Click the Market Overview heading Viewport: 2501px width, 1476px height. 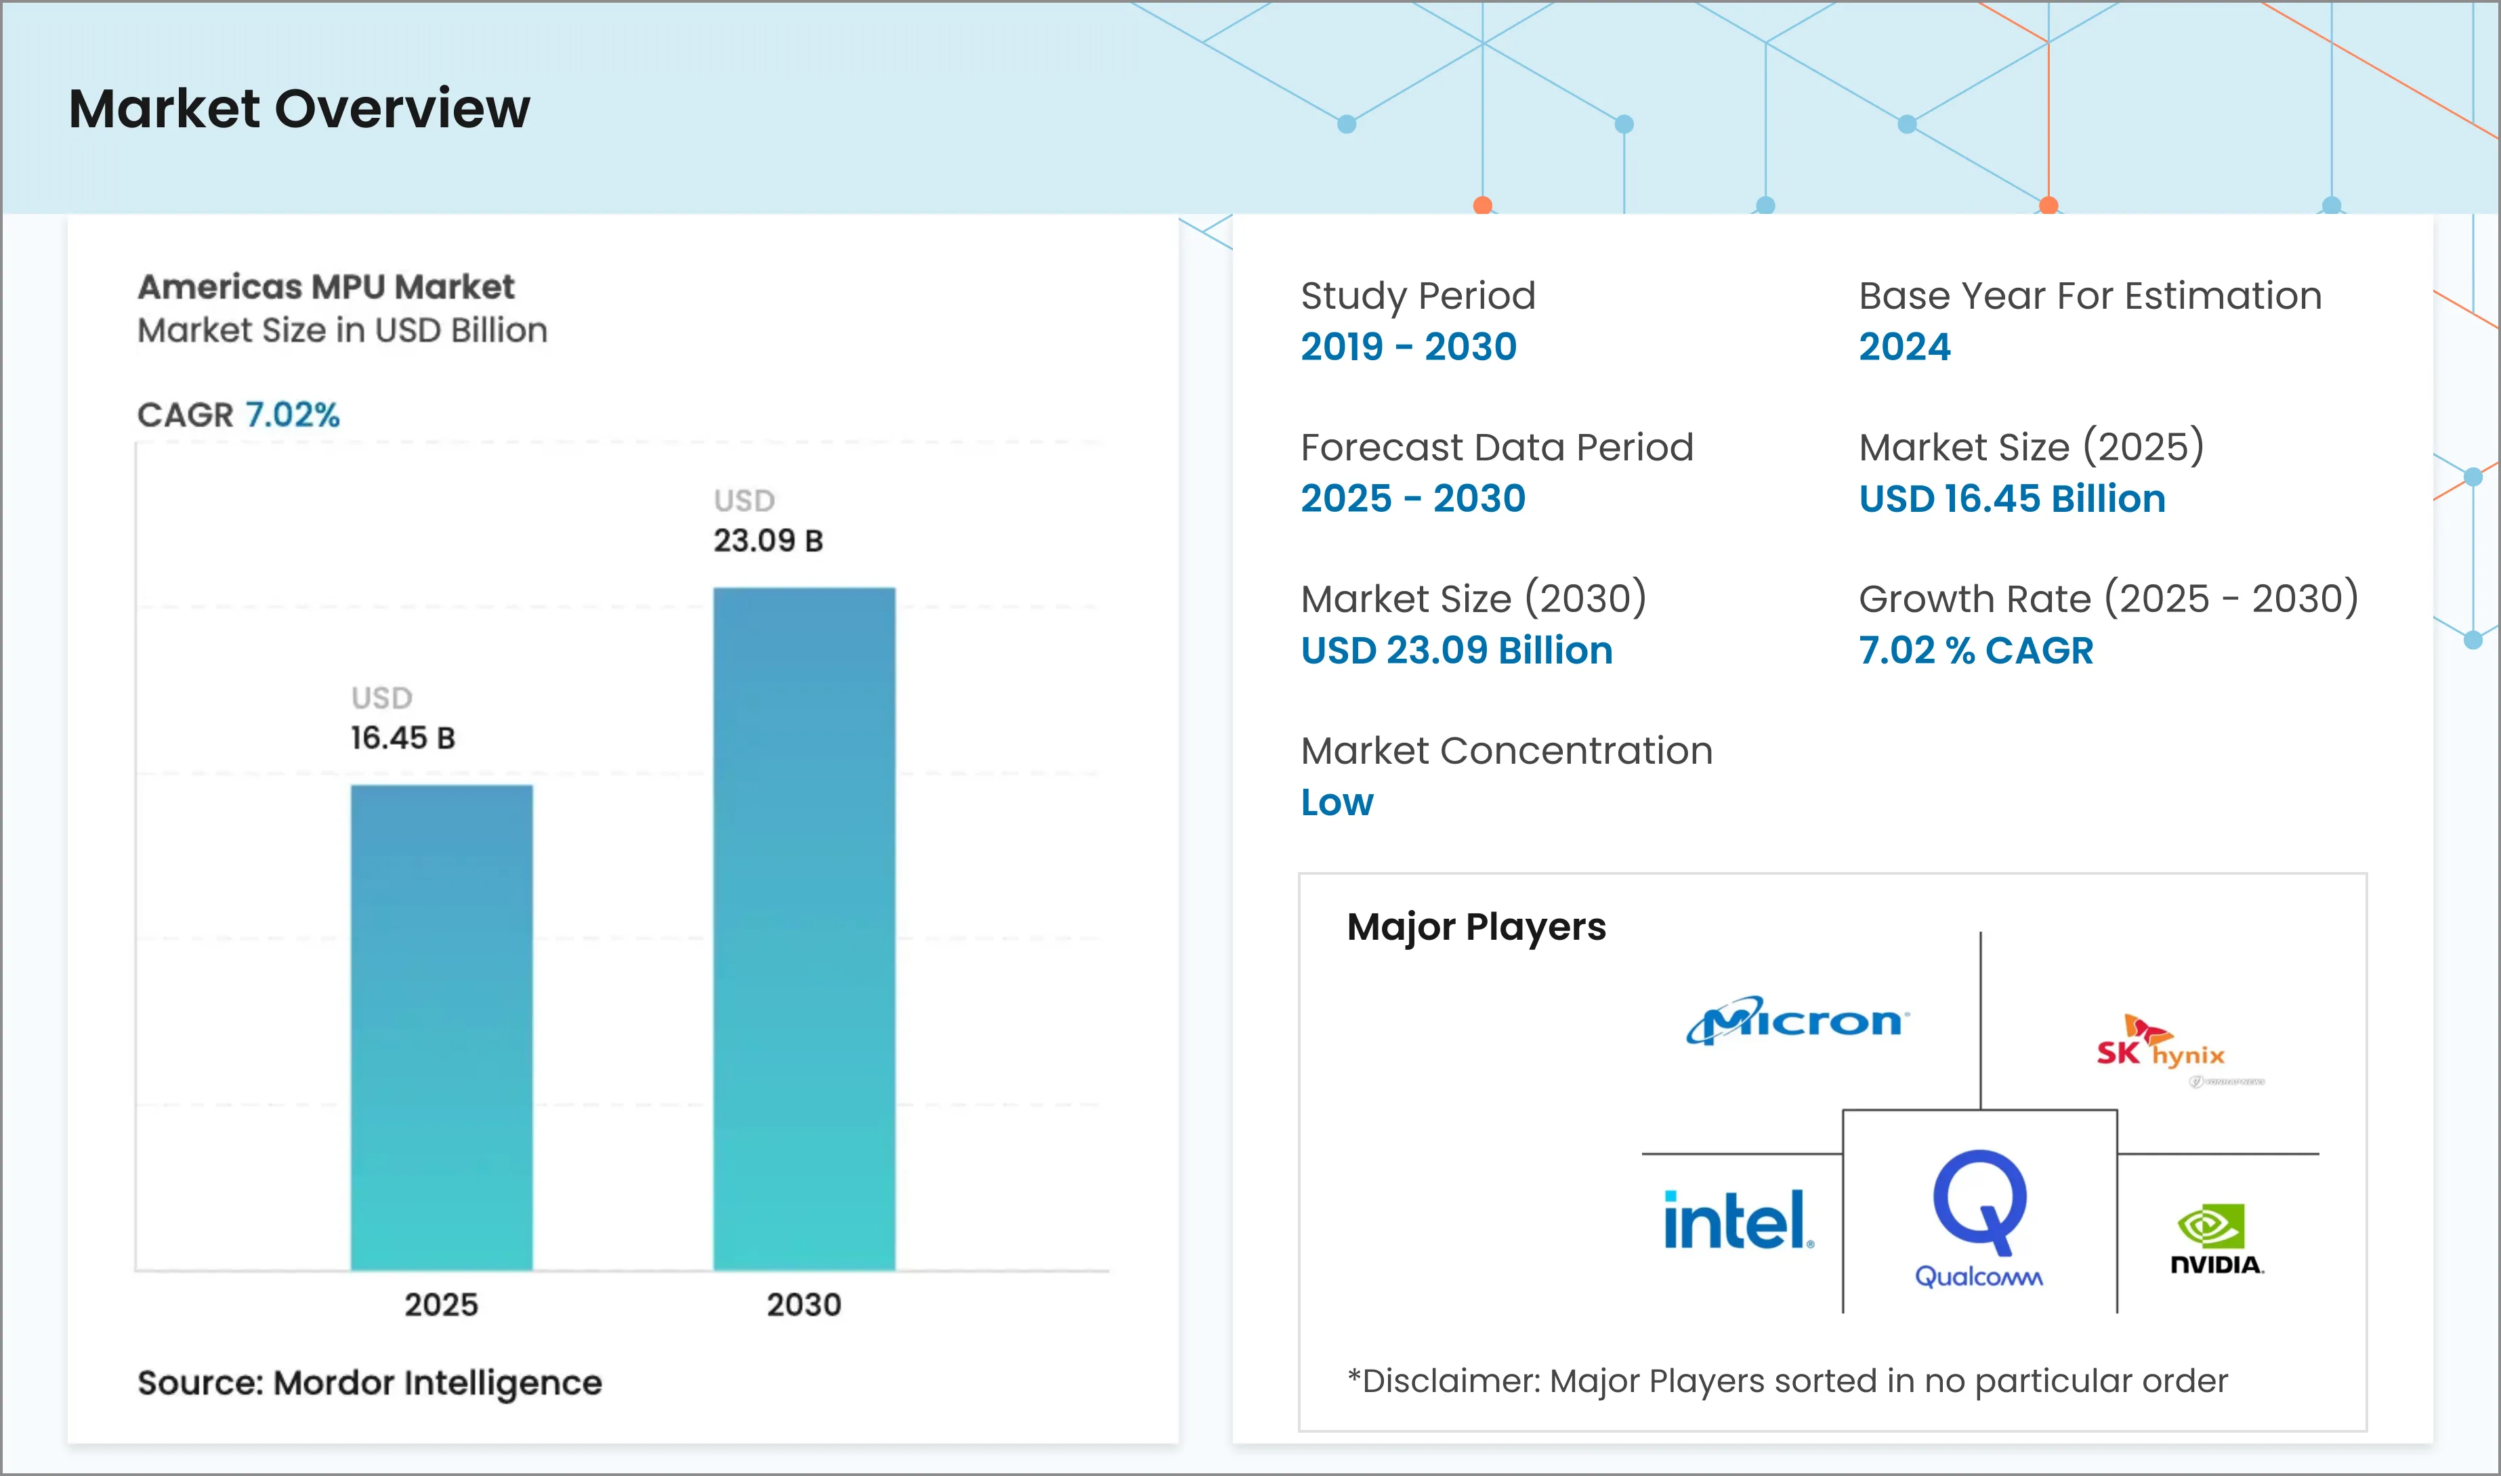tap(299, 110)
